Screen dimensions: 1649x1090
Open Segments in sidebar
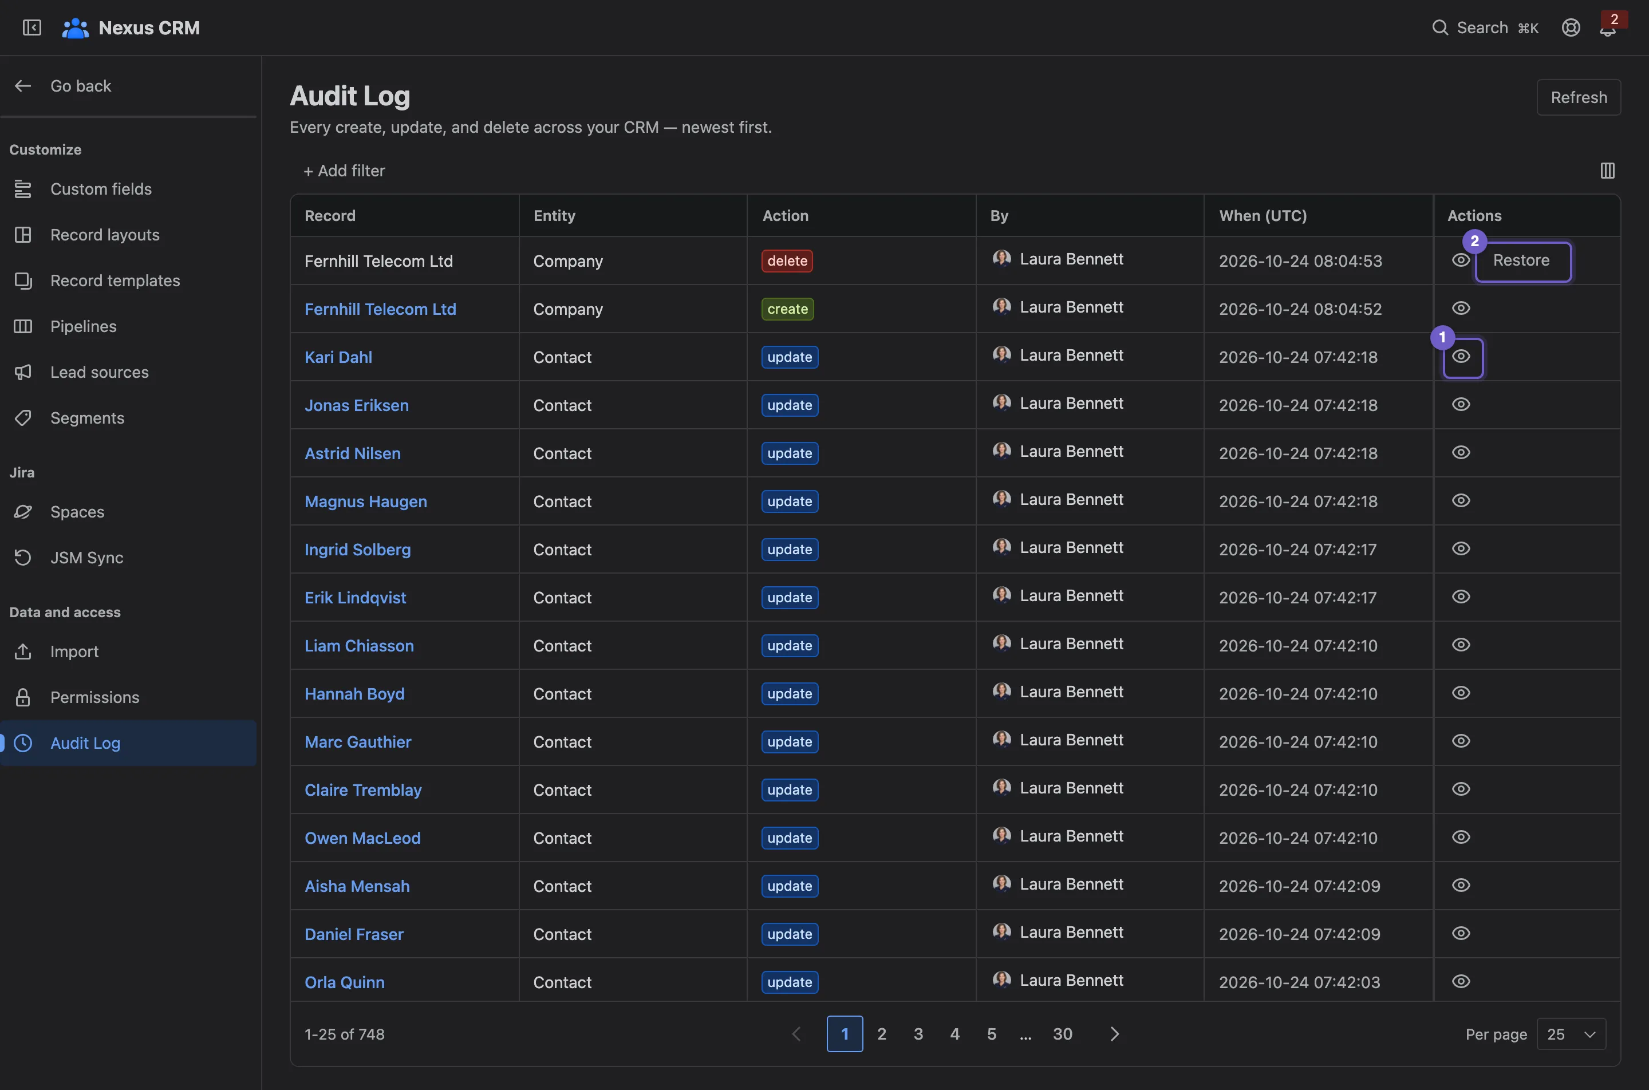[x=129, y=418]
